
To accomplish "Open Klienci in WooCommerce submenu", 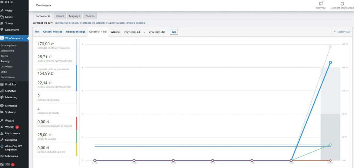I will (x=4, y=56).
